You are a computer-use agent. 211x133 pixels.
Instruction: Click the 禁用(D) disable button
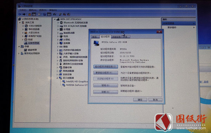pyautogui.click(x=105, y=85)
